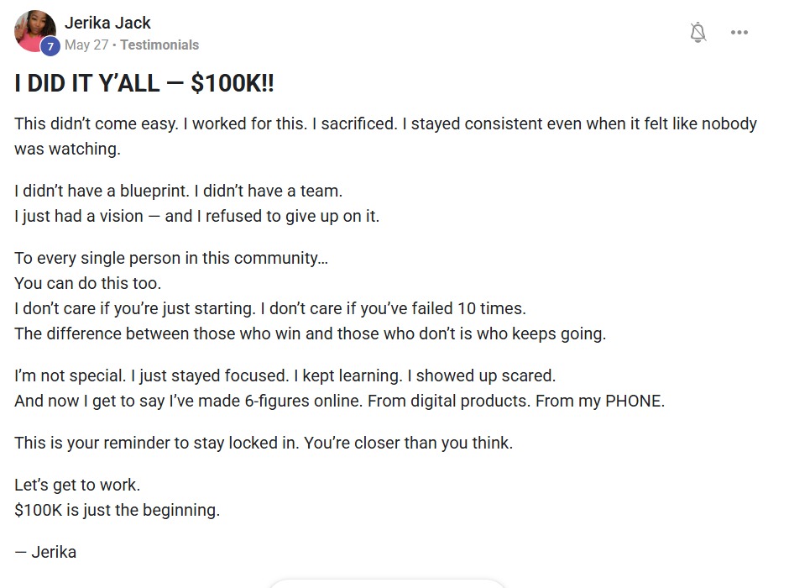This screenshot has height=588, width=789.
Task: Click the "$100K is just the beginning." line
Action: click(x=117, y=510)
